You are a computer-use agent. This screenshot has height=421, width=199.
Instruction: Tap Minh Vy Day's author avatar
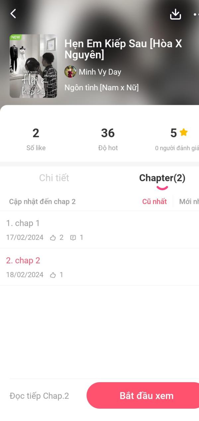click(70, 72)
